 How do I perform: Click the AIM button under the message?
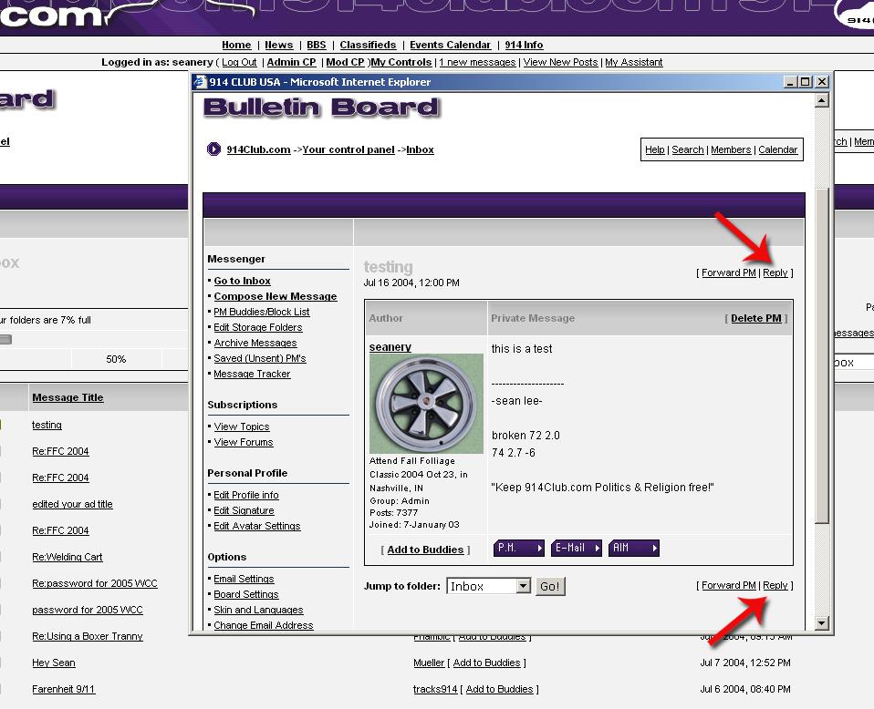pos(634,548)
